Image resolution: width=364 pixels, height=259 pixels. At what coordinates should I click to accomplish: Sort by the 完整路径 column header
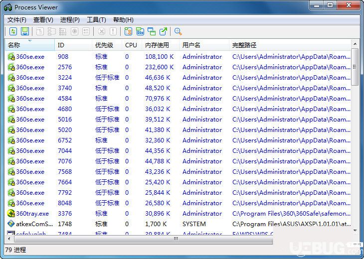click(290, 45)
